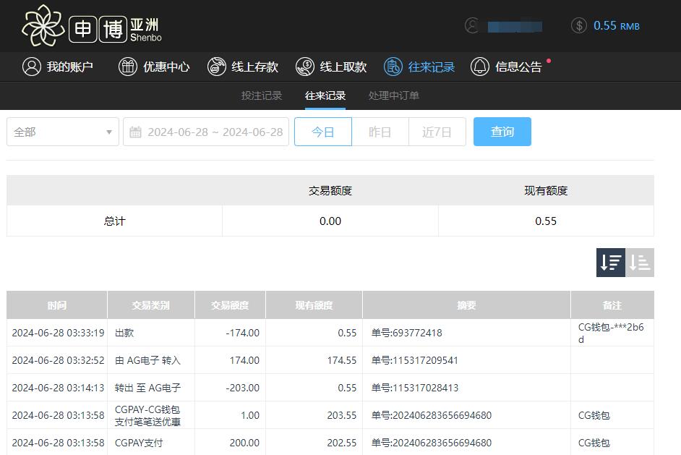Open the 全部 filter dropdown

62,131
